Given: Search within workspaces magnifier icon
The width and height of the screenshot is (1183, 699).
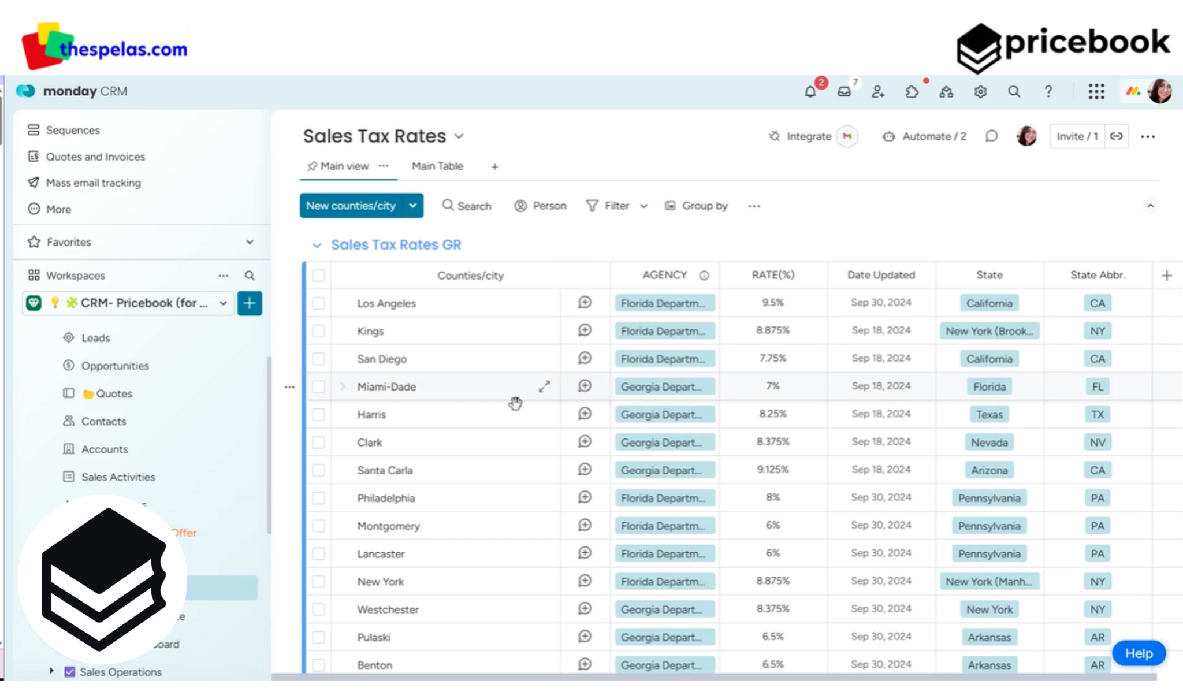Looking at the screenshot, I should pyautogui.click(x=250, y=276).
